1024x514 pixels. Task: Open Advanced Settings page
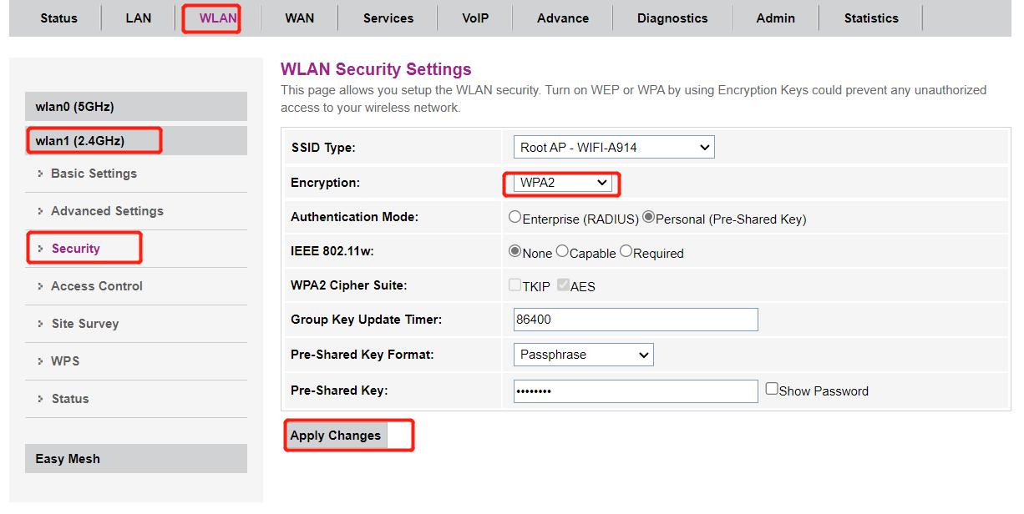tap(107, 211)
